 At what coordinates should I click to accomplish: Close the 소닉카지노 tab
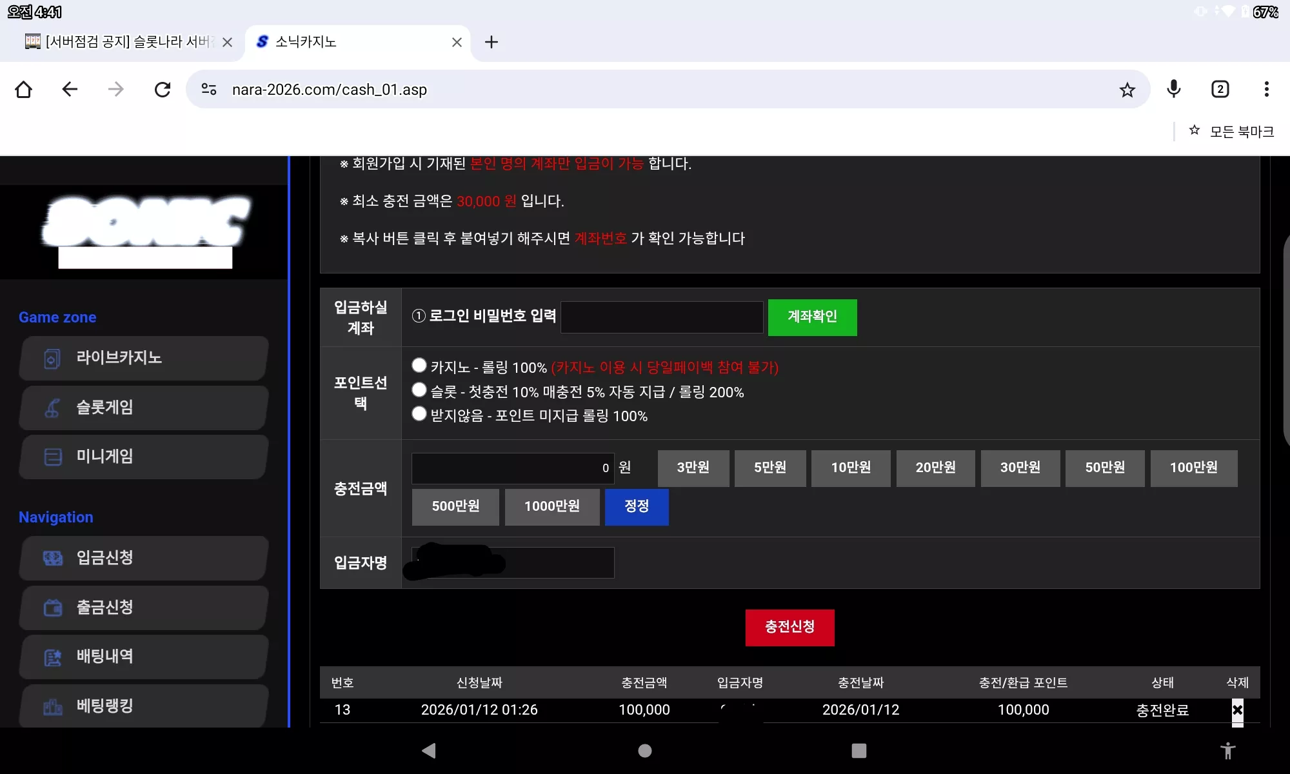click(x=457, y=42)
